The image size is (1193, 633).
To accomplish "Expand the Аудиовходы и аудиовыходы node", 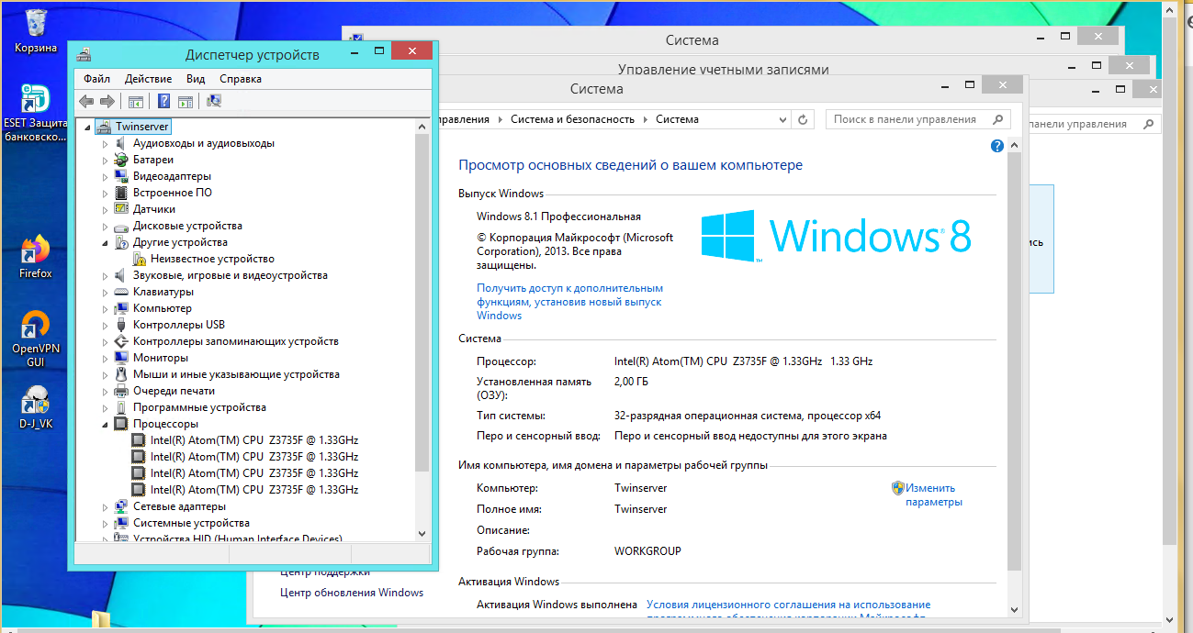I will 105,144.
